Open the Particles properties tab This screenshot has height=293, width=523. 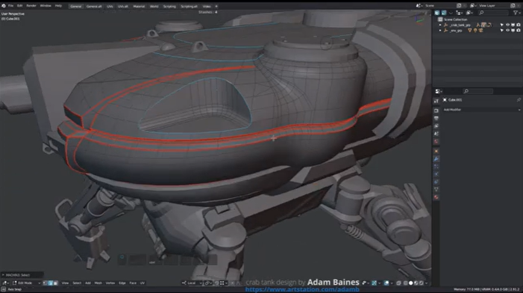(x=436, y=167)
